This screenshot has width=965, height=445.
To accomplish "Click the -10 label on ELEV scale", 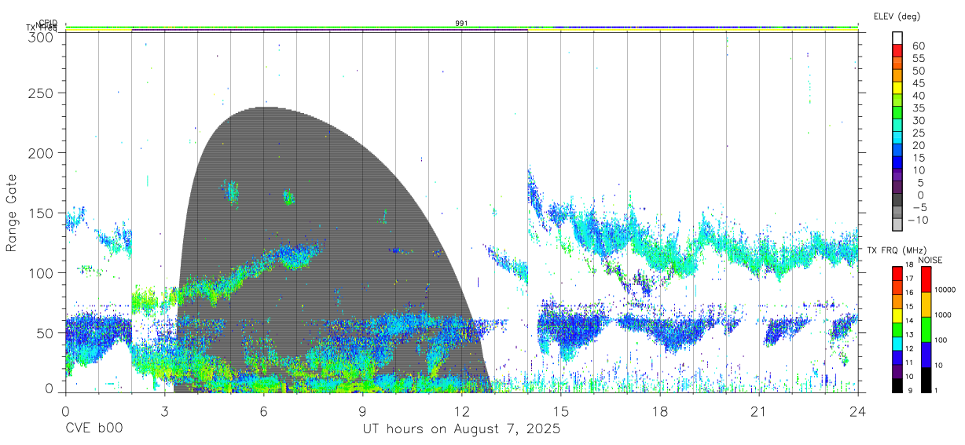I will click(x=916, y=219).
